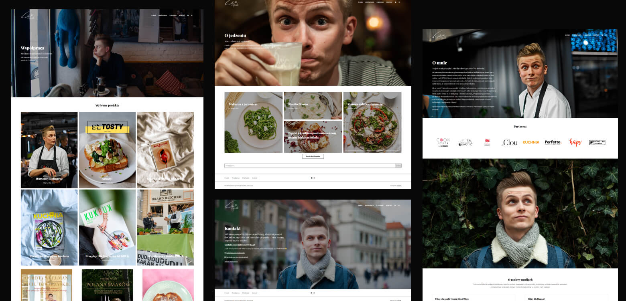Screen dimensions: 626x301
Task: Click the Perfetto partner logo
Action: tap(553, 142)
